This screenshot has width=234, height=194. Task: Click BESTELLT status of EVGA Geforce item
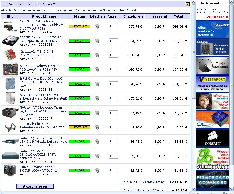[79, 26]
